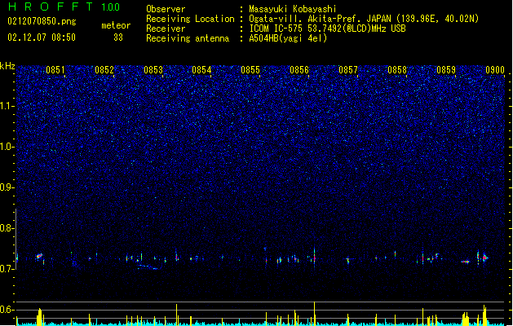Screen dimensions: 513x326
Task: Select the file name 0212070850.png
Action: (42, 21)
